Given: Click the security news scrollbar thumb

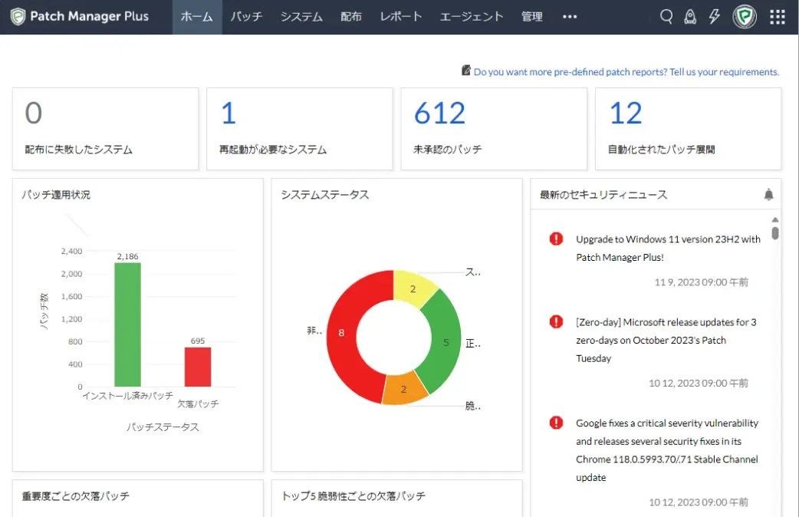Looking at the screenshot, I should pos(775,233).
